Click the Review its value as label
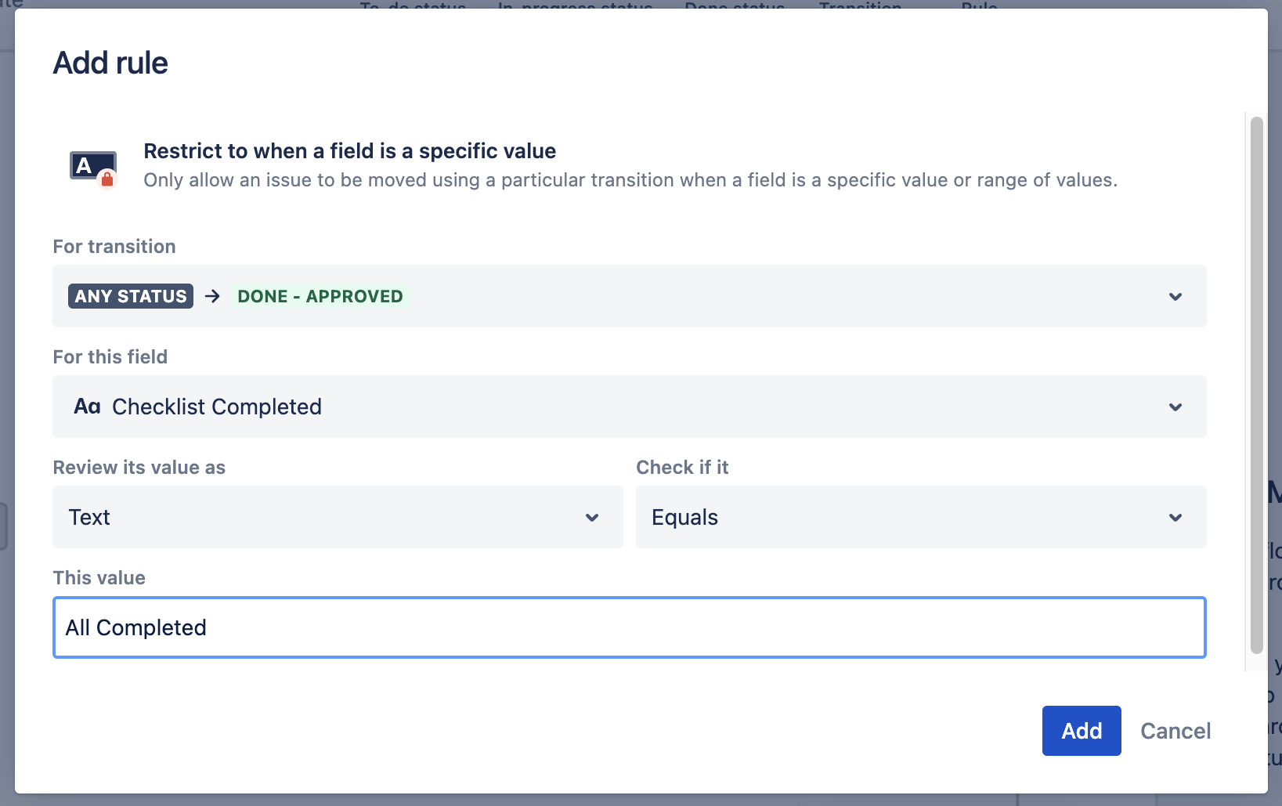The height and width of the screenshot is (806, 1282). coord(139,468)
